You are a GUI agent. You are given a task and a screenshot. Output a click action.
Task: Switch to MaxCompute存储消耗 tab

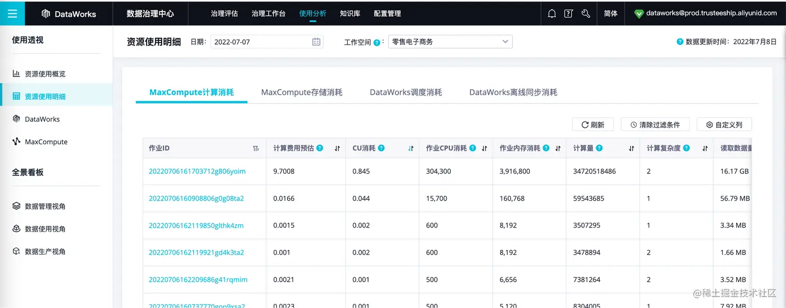click(x=302, y=92)
